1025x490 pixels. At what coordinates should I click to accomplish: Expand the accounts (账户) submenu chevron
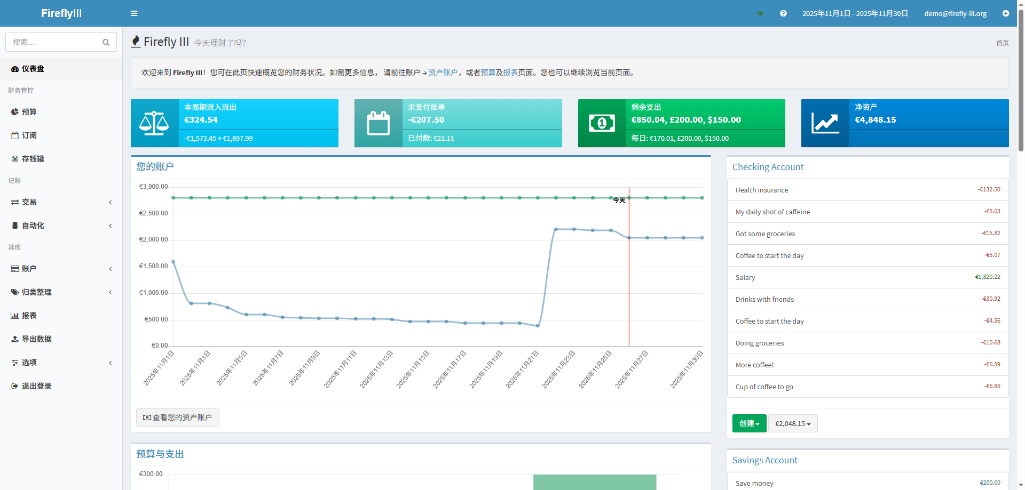[111, 269]
